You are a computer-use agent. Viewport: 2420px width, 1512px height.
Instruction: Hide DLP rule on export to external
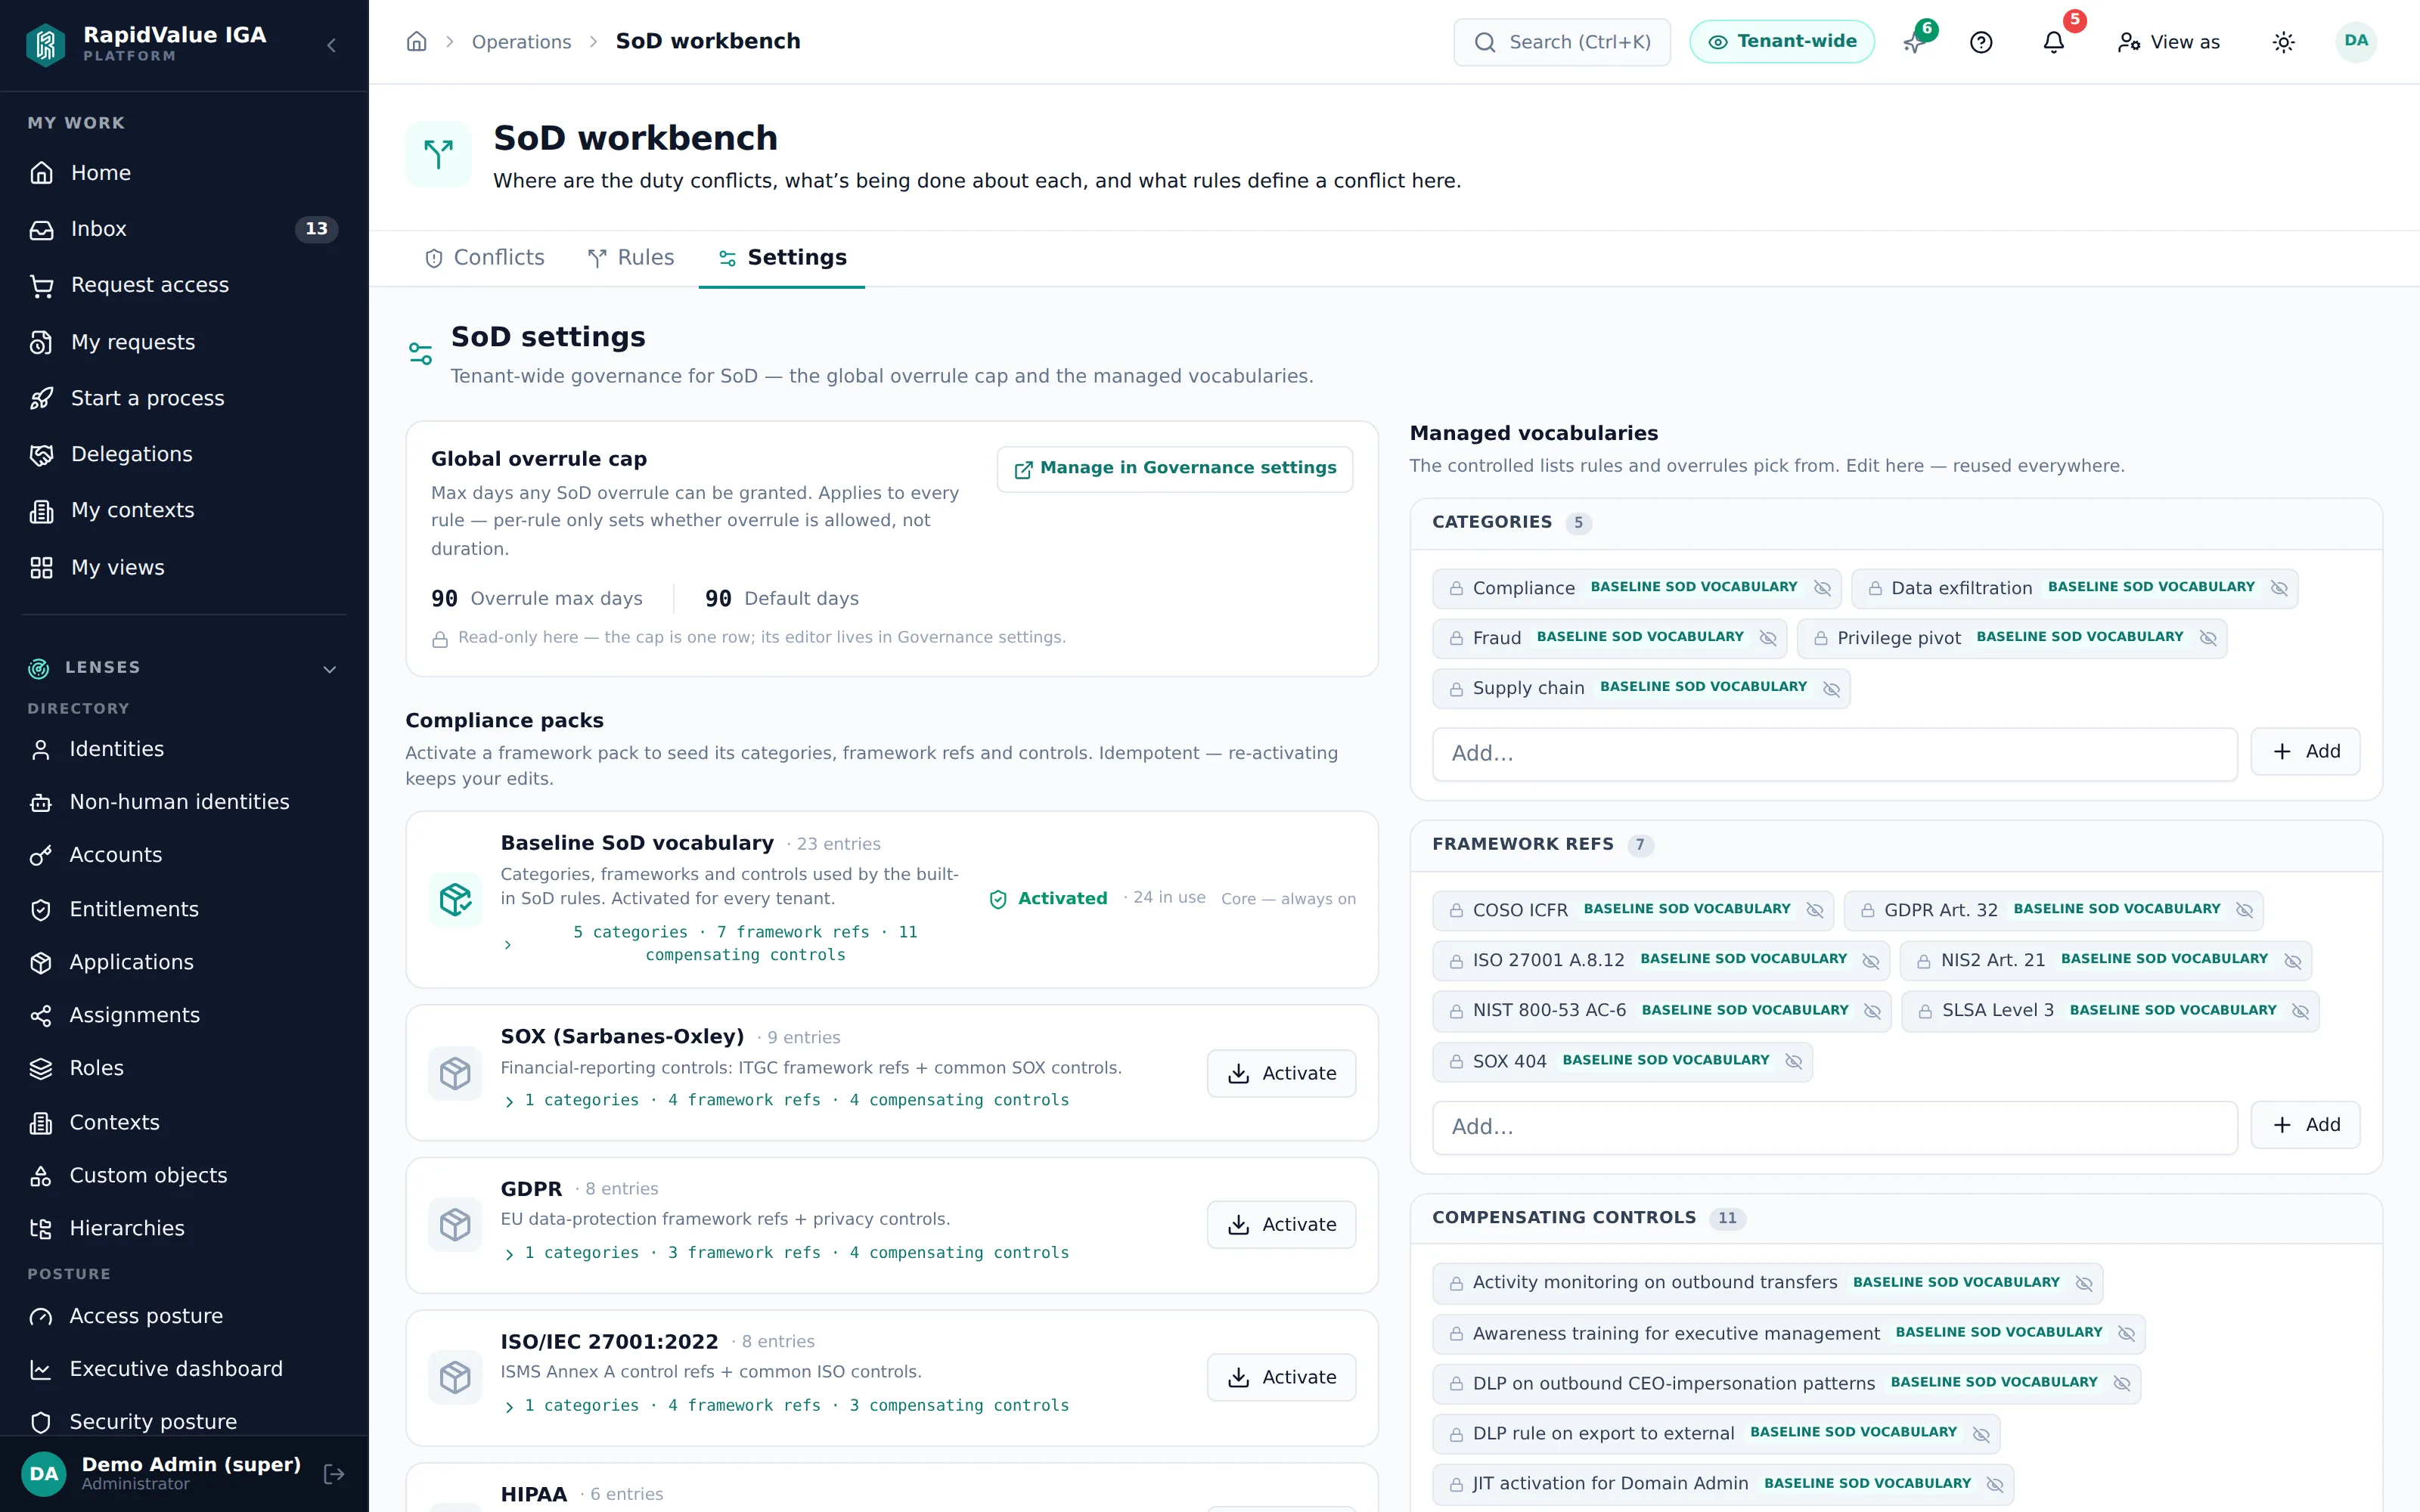[x=1981, y=1434]
